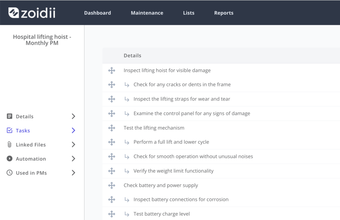Select 'Inspect the lifting straps' subtask
Screen dimensions: 340x220
[182, 99]
